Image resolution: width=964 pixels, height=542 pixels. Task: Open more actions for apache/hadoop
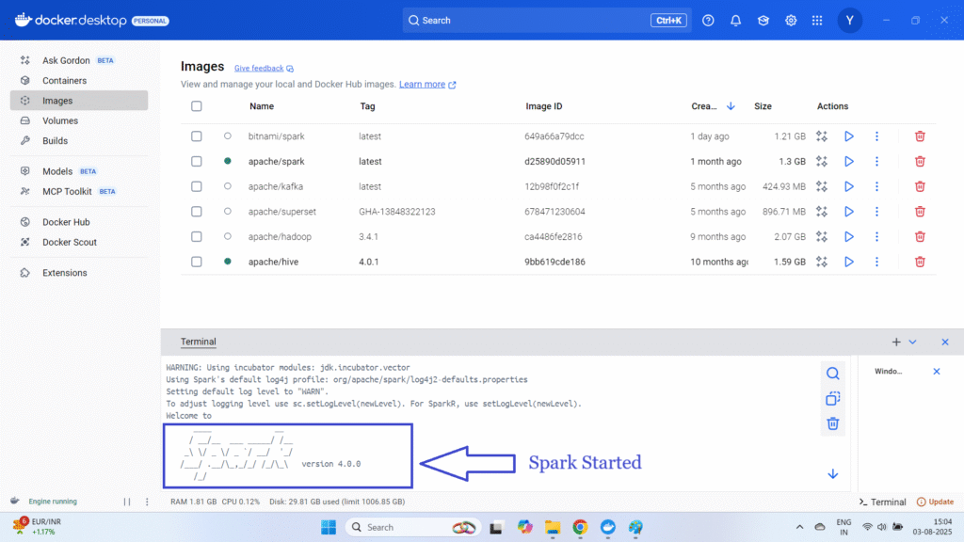click(x=876, y=236)
